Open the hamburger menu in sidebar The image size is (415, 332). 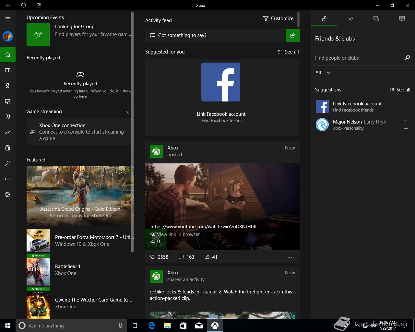[x=8, y=19]
